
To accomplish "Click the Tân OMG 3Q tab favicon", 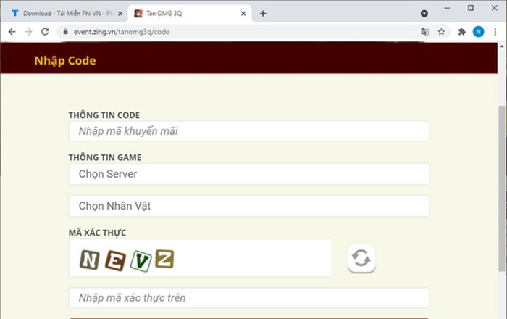I will click(x=138, y=14).
